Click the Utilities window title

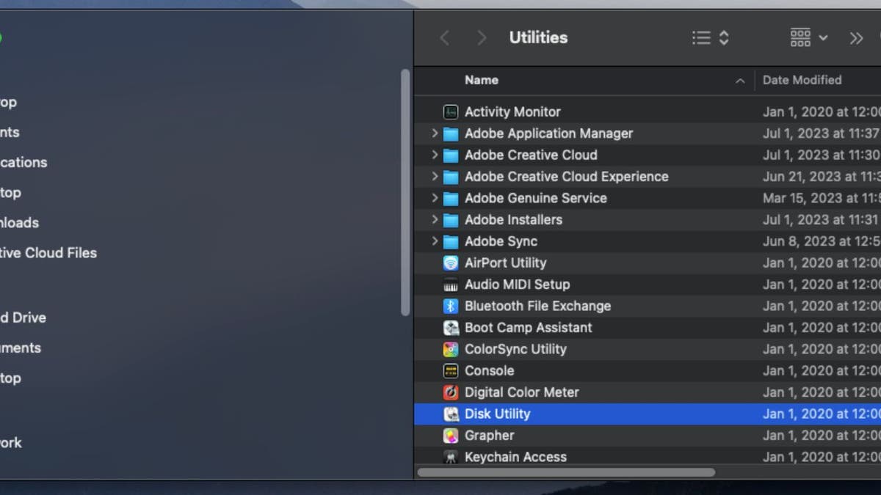click(538, 37)
